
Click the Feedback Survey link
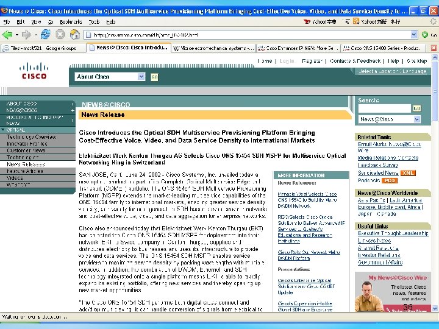(378, 165)
